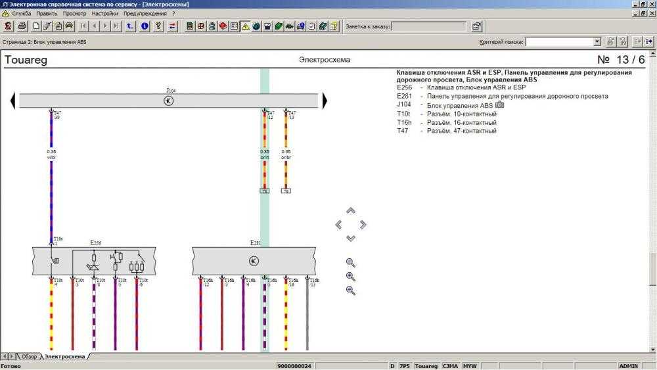
Task: Open the Просмотр menu
Action: click(75, 13)
